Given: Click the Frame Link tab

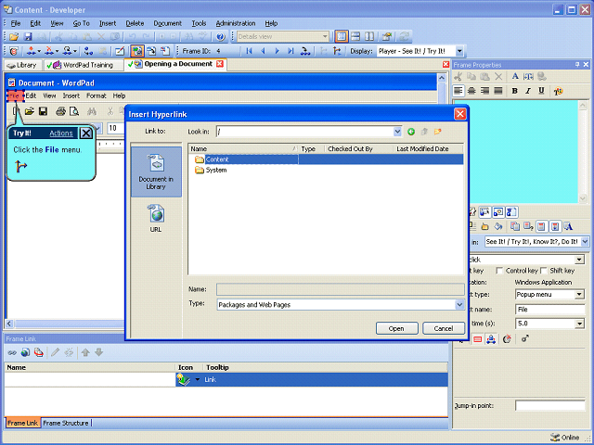Looking at the screenshot, I should [22, 423].
